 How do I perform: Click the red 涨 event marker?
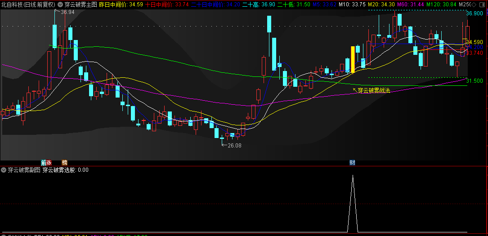pos(49,162)
